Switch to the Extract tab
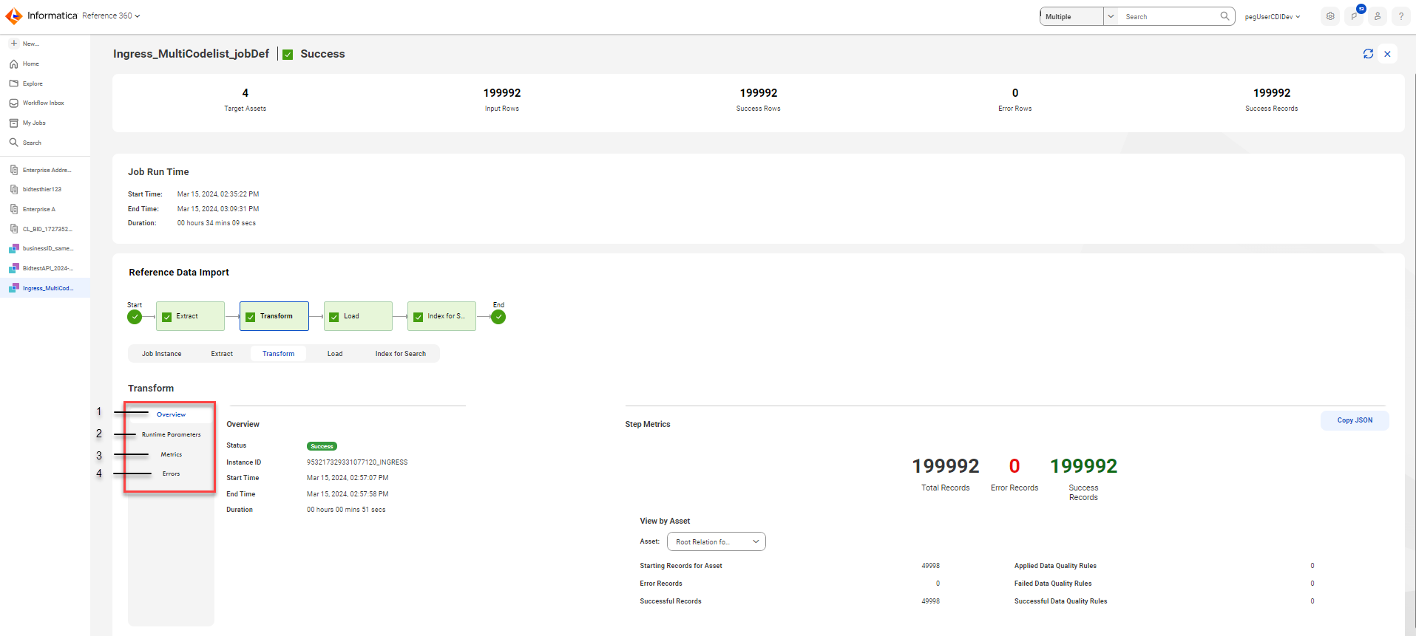 (x=222, y=354)
